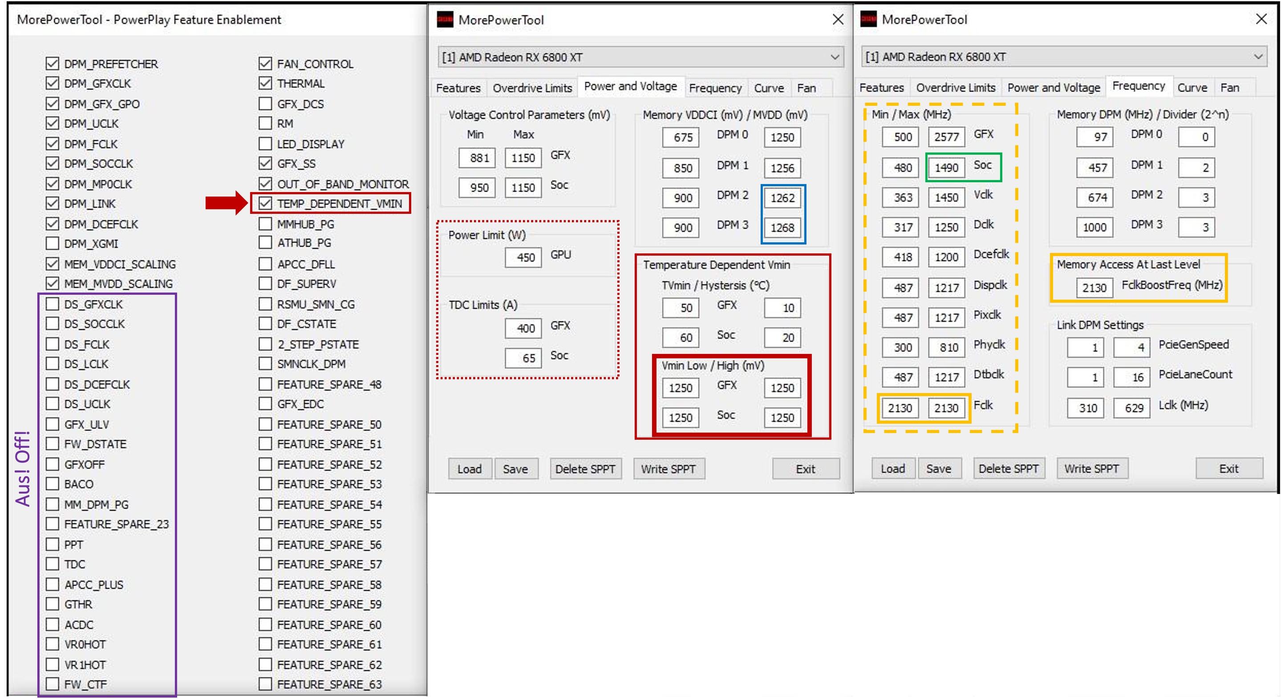Screen dimensions: 1281x699
Task: Open GPU selector dropdown in Frequency window
Action: click(x=1258, y=56)
